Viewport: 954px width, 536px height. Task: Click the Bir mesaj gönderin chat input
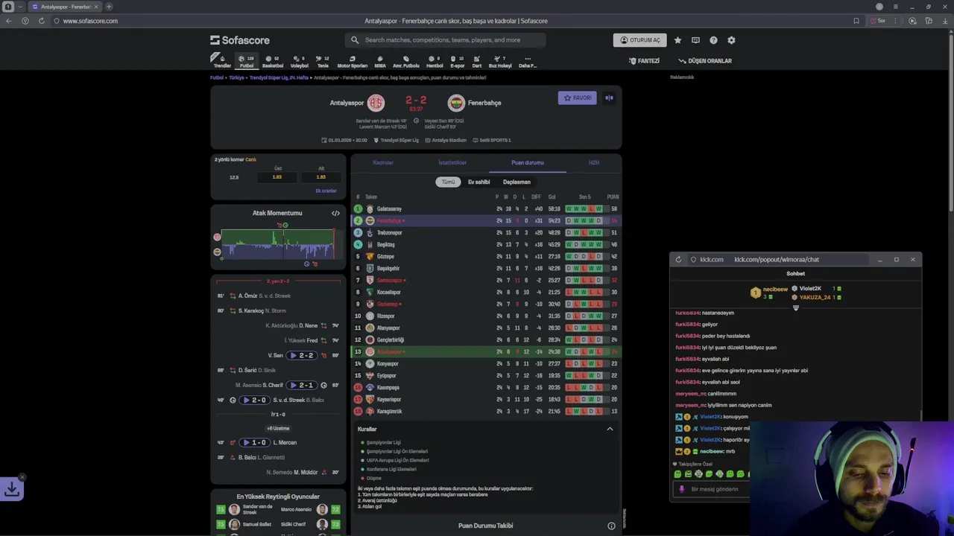[x=715, y=489]
